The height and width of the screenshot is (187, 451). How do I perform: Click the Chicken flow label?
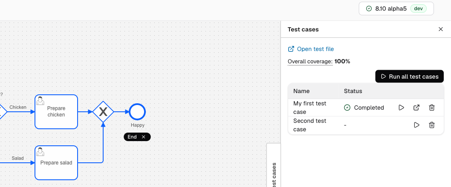coord(18,107)
